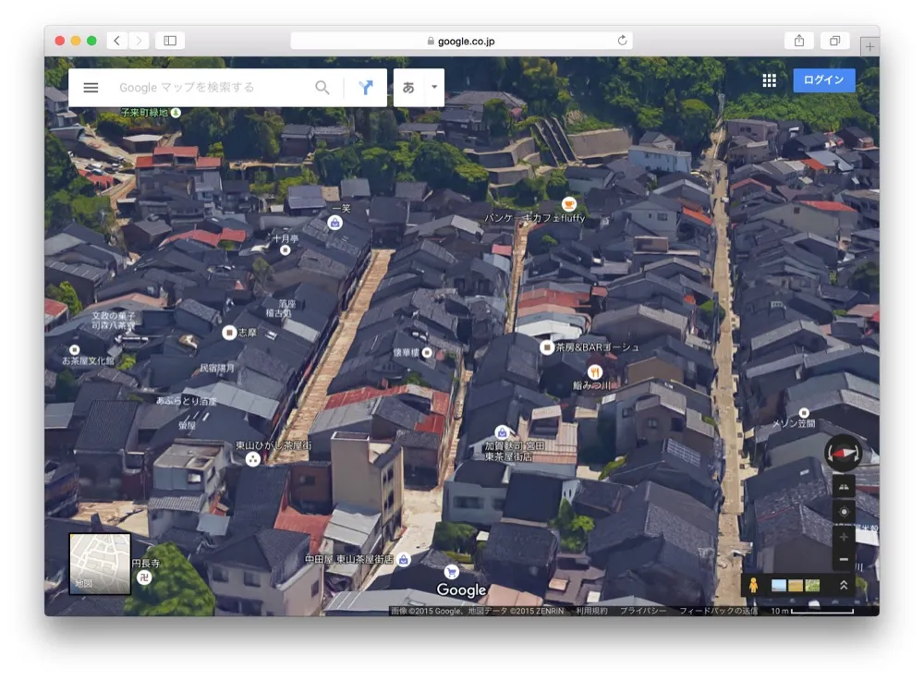Click the compass to reset map orientation
The width and height of the screenshot is (924, 680).
click(x=843, y=453)
